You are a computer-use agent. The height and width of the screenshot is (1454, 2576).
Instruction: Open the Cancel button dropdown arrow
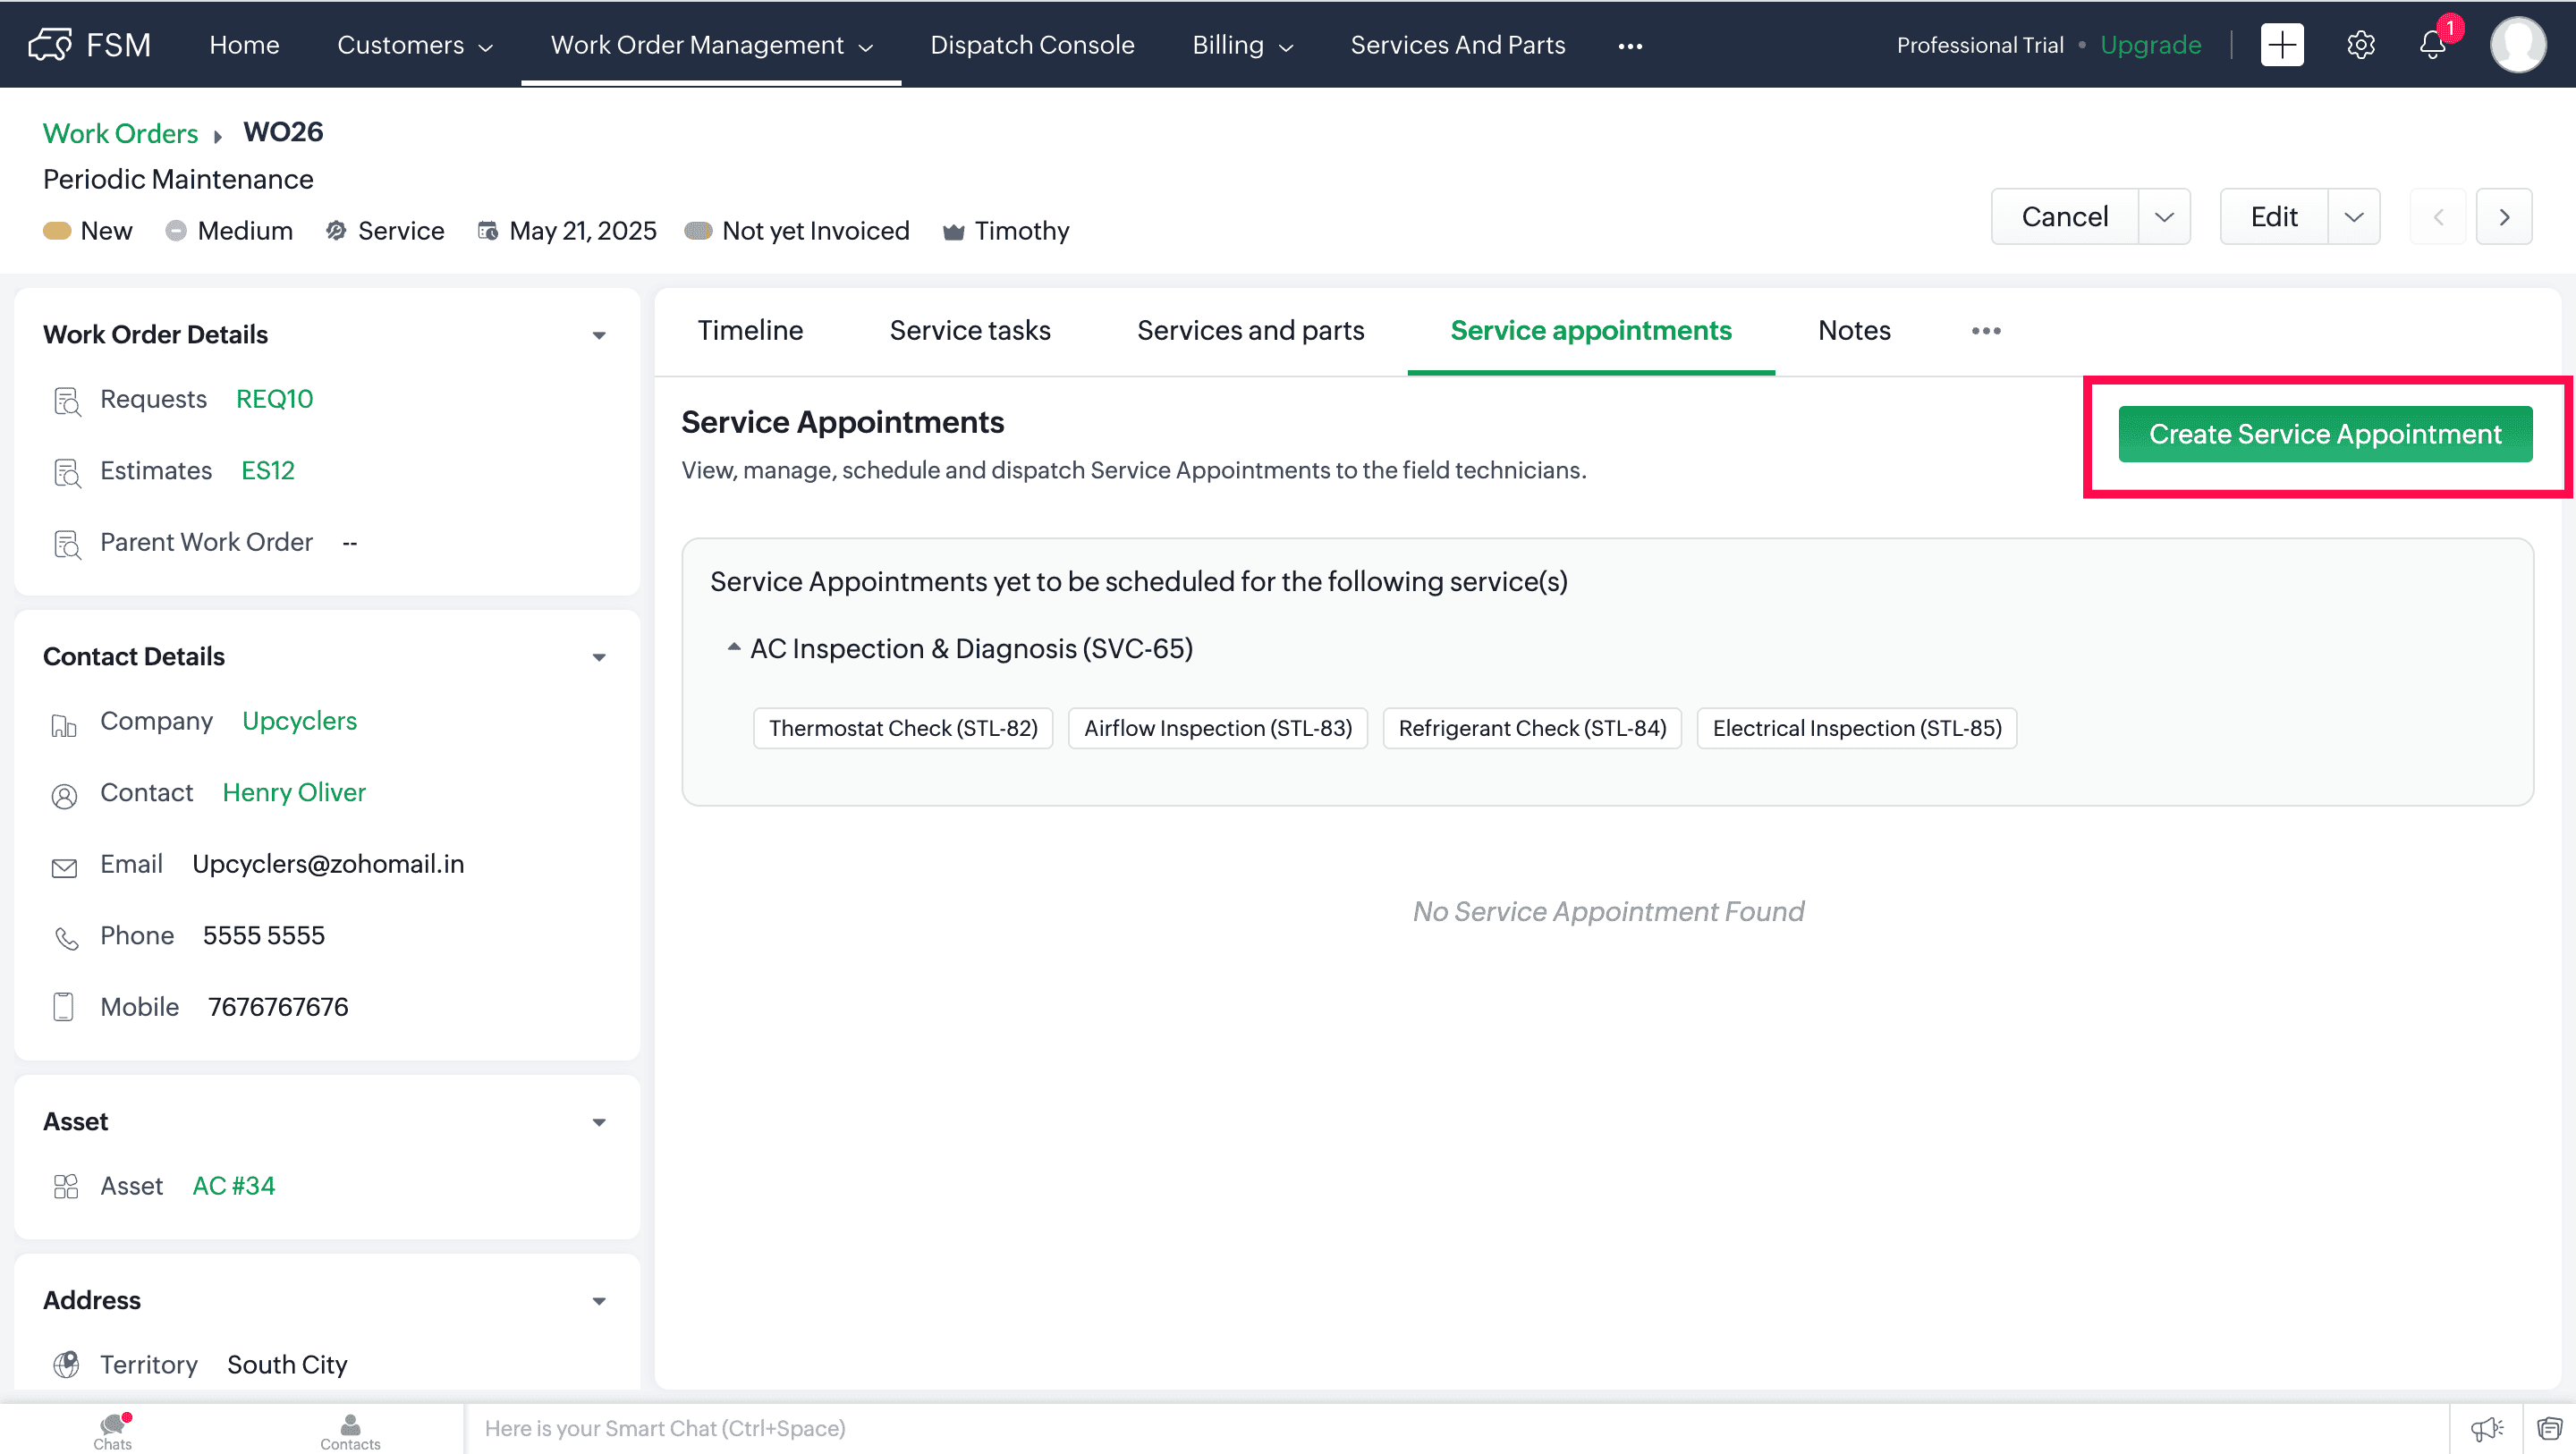point(2164,217)
